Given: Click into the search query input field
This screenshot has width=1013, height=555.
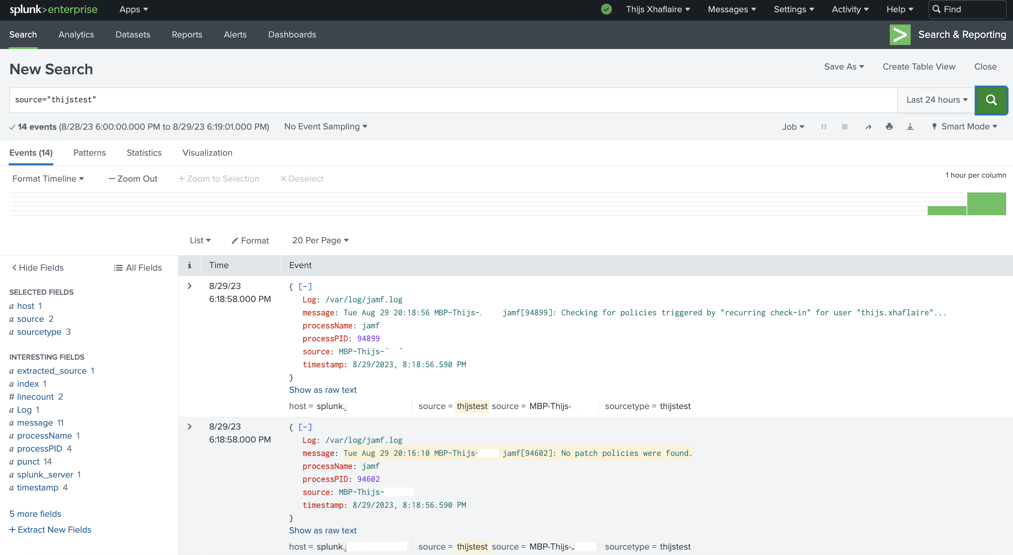Looking at the screenshot, I should click(452, 100).
